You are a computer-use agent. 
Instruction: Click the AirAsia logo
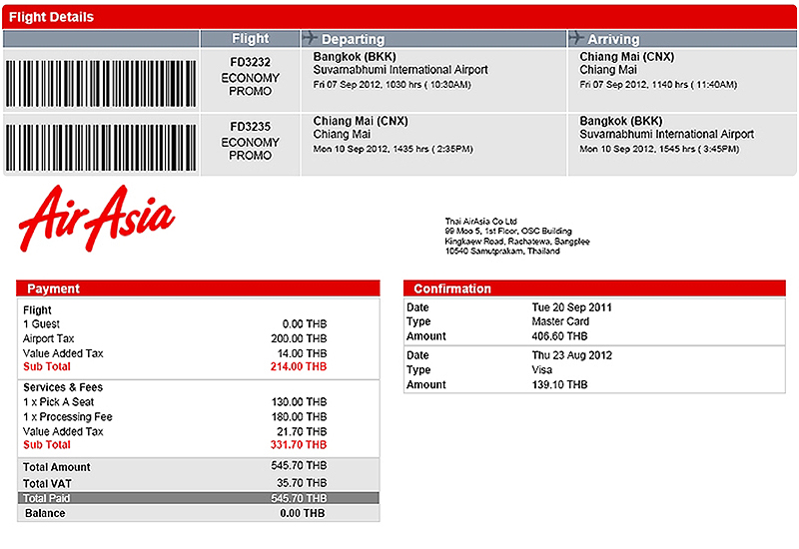[97, 218]
